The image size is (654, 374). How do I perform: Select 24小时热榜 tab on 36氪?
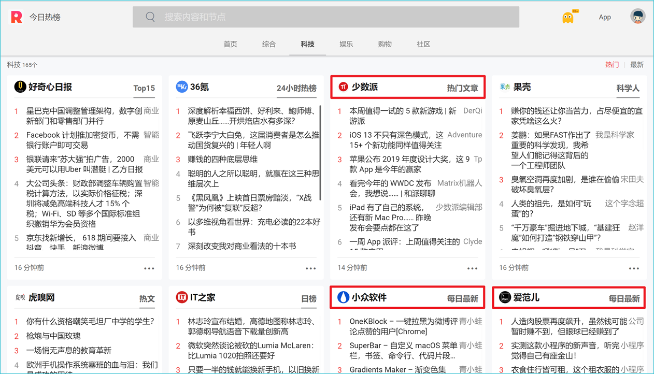(296, 88)
